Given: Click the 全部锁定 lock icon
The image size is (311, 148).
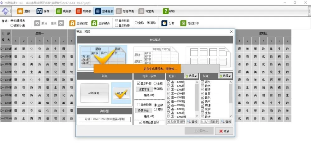Looking at the screenshot, I should (x=72, y=23).
